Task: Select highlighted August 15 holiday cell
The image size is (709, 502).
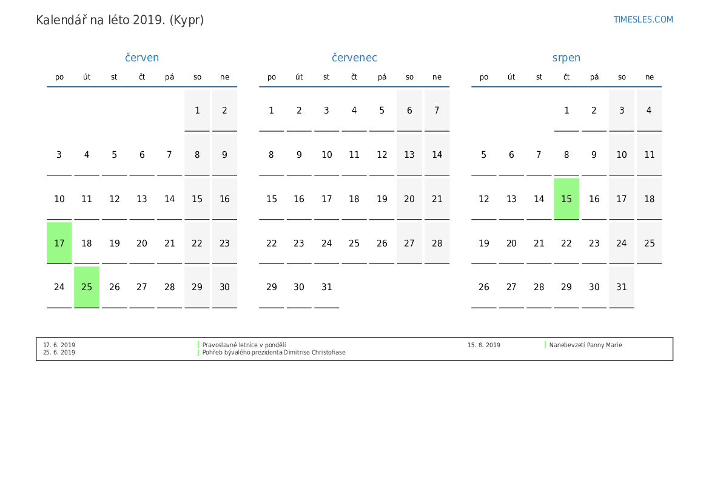Action: pos(566,199)
